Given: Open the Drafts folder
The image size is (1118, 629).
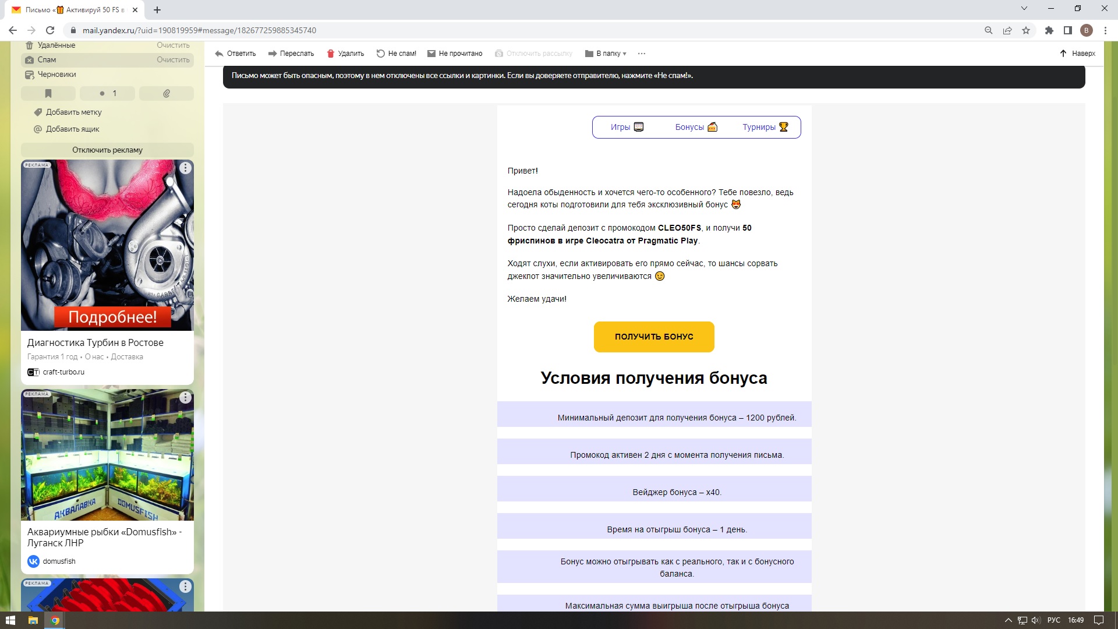Looking at the screenshot, I should click(56, 75).
